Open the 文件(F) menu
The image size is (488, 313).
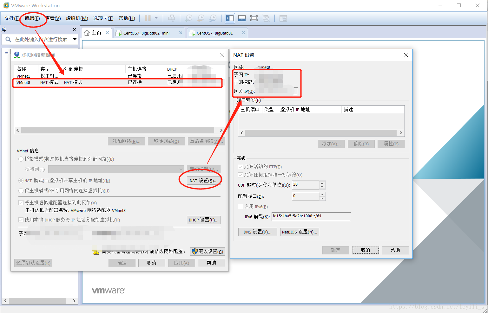click(12, 18)
